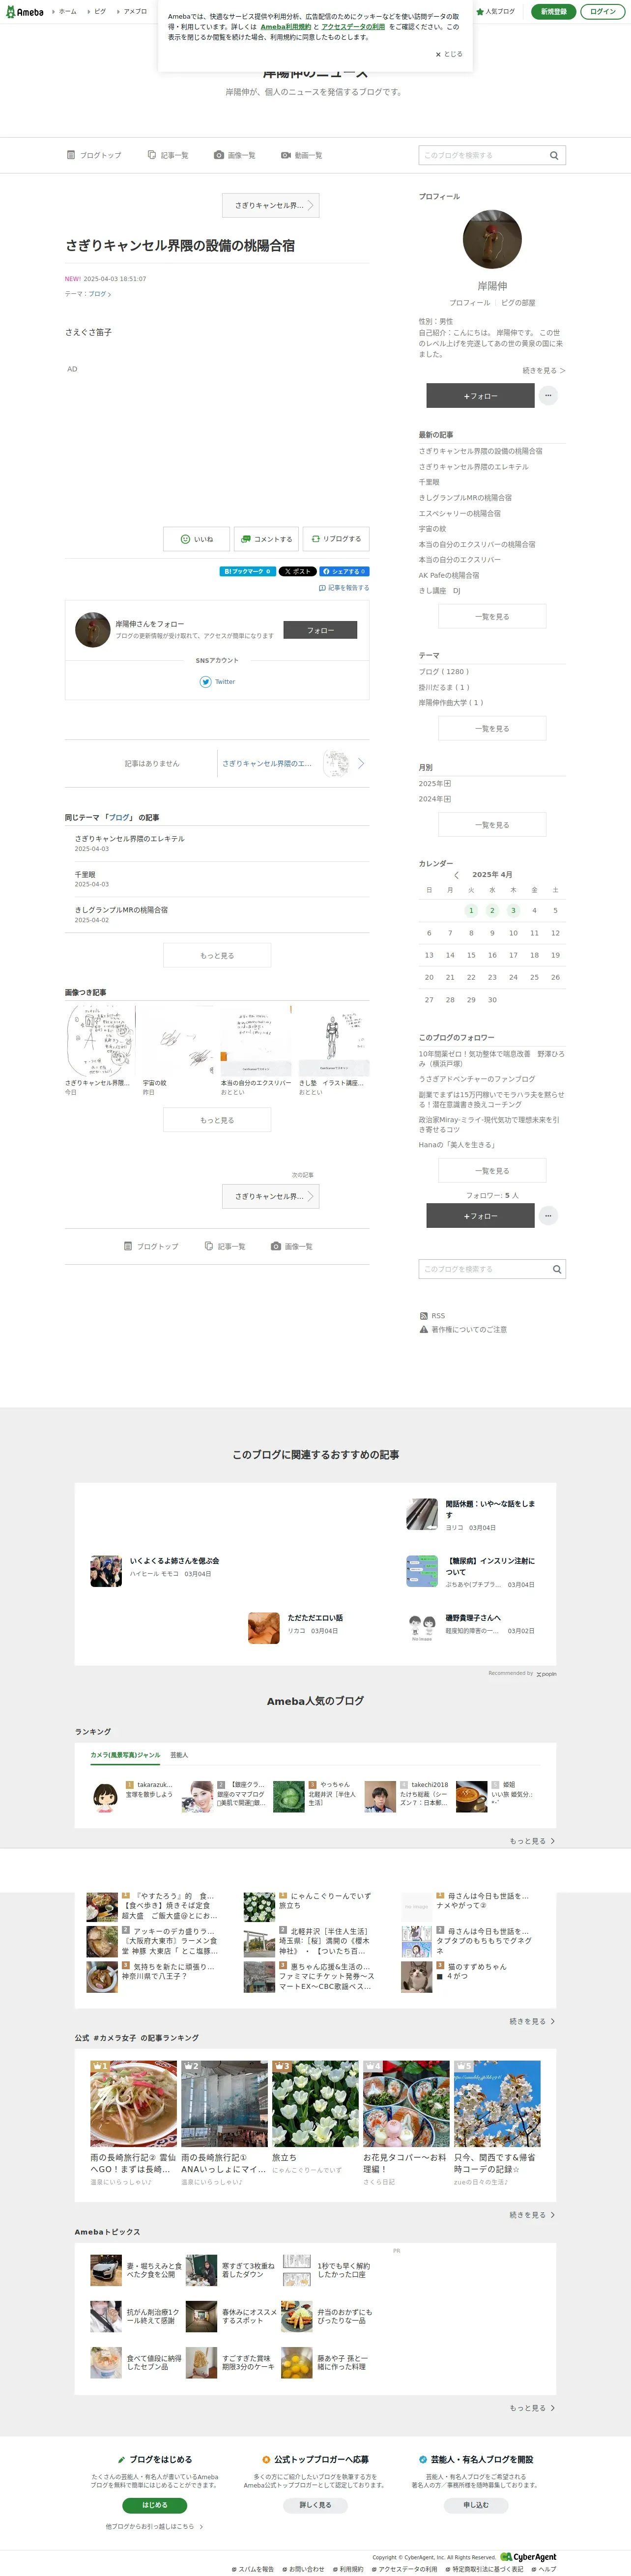Open the previous-article button above the title
Screen dimensions: 631x2576
[270, 205]
